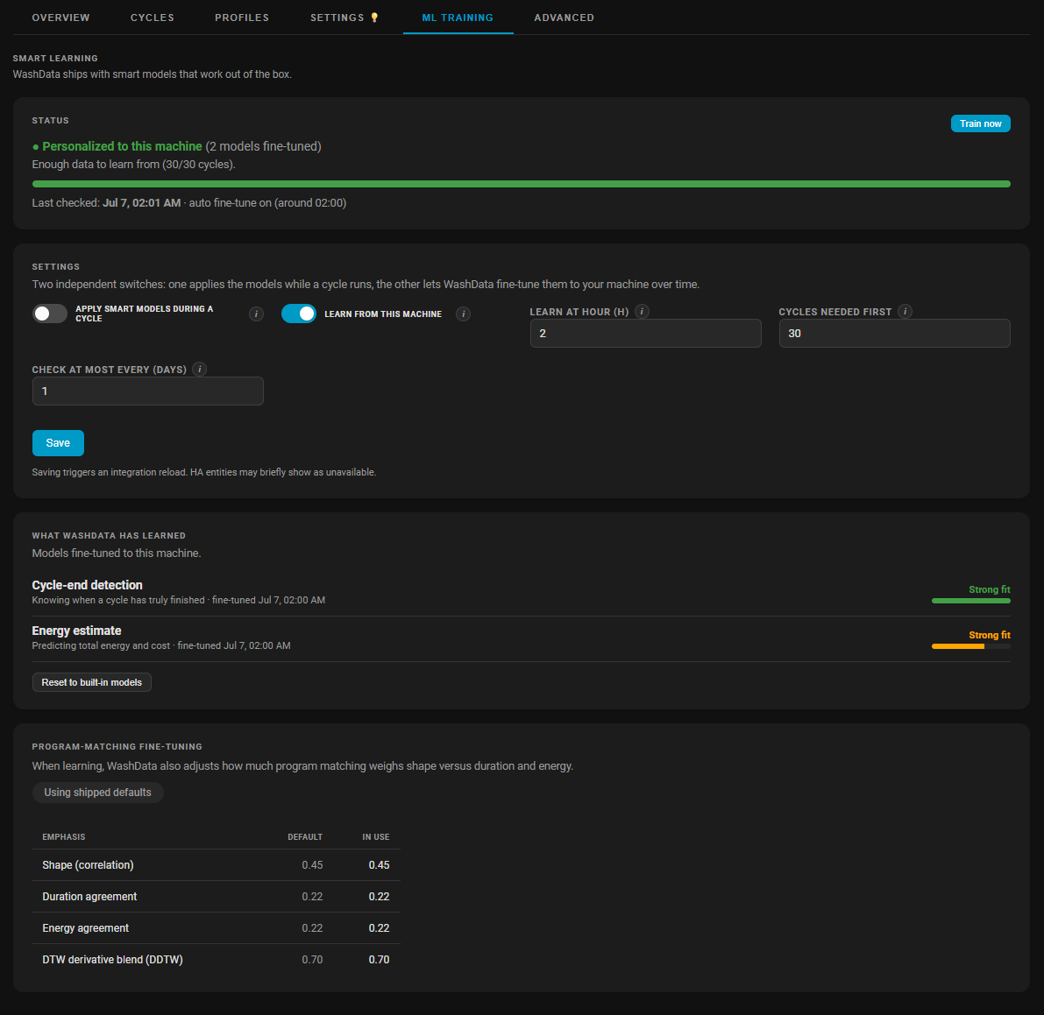Screen dimensions: 1044x1015
Task: Click the In Use column header
Action: coord(376,836)
